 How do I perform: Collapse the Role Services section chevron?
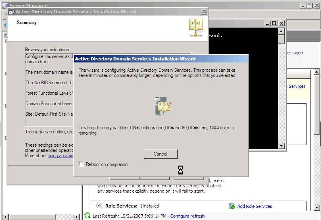[99, 205]
